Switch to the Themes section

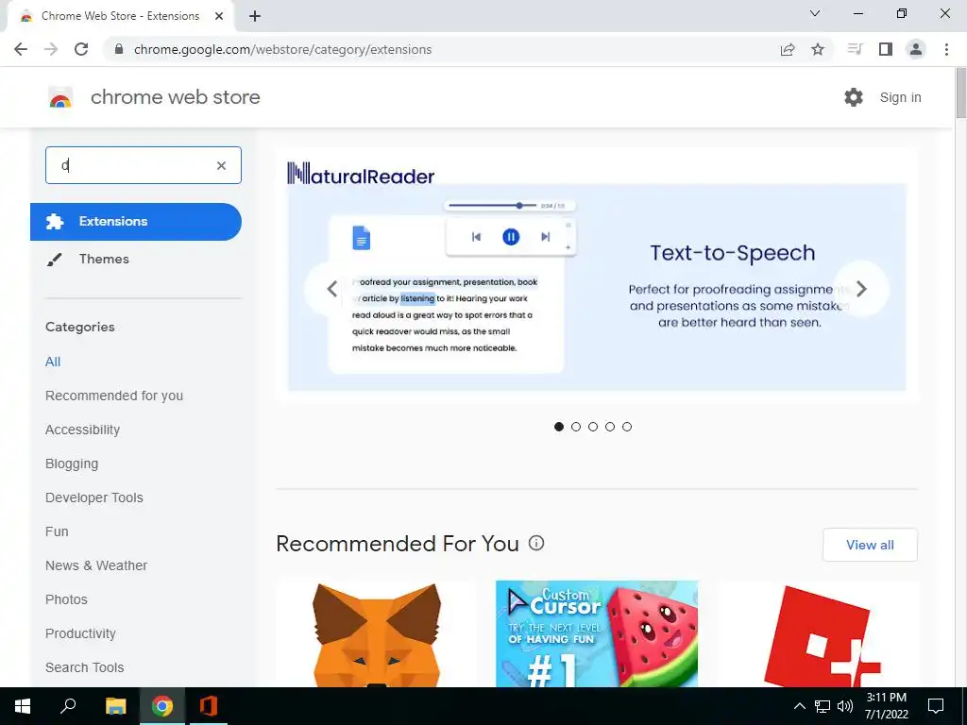[104, 259]
